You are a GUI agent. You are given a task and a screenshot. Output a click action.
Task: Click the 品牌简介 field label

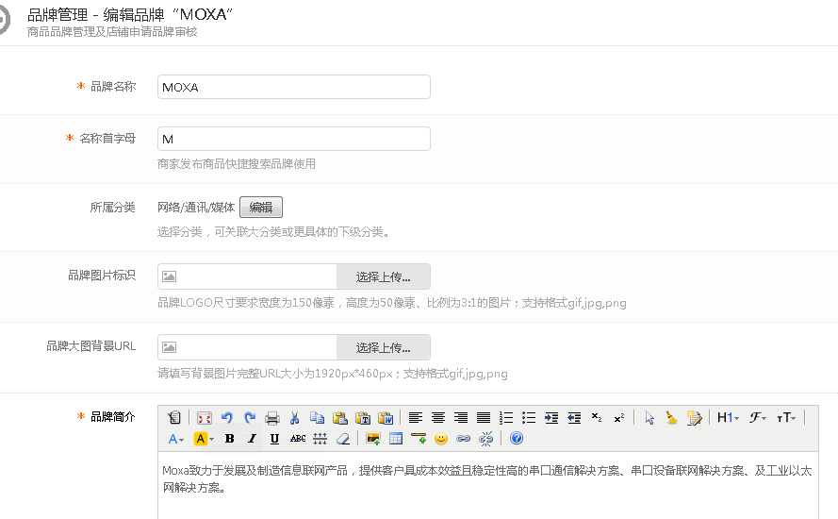point(113,417)
